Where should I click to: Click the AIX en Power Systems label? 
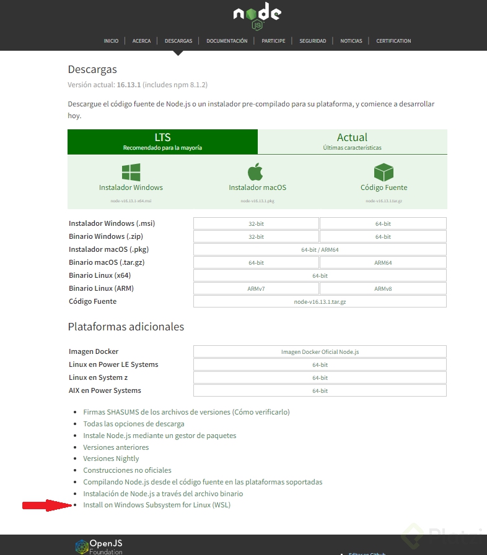[105, 390]
